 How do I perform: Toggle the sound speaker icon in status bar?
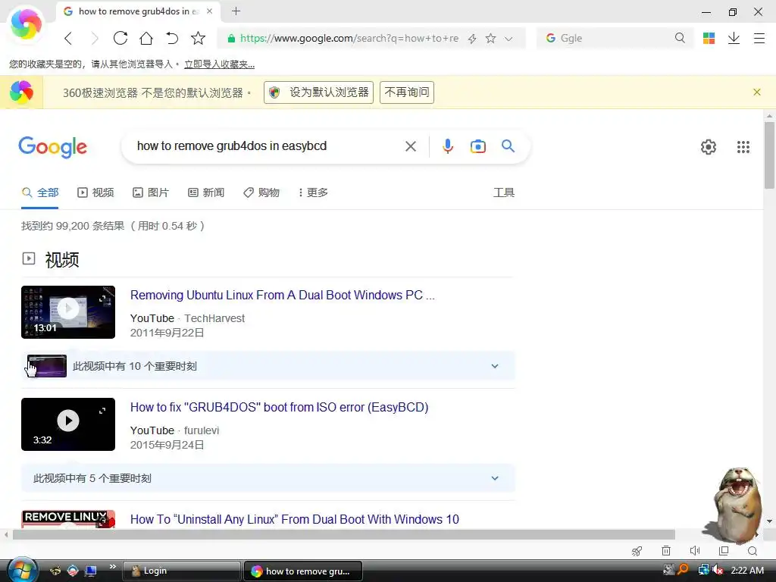[695, 551]
